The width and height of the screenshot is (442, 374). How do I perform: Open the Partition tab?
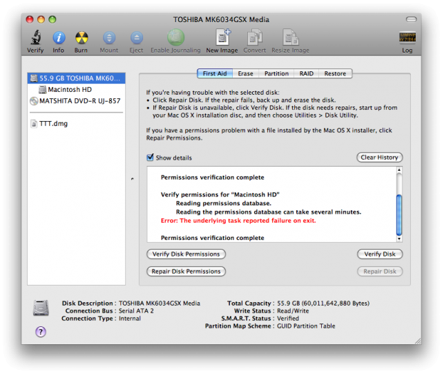pyautogui.click(x=276, y=74)
